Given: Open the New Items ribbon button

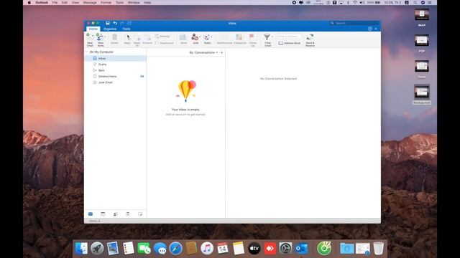Looking at the screenshot, I should coord(100,40).
